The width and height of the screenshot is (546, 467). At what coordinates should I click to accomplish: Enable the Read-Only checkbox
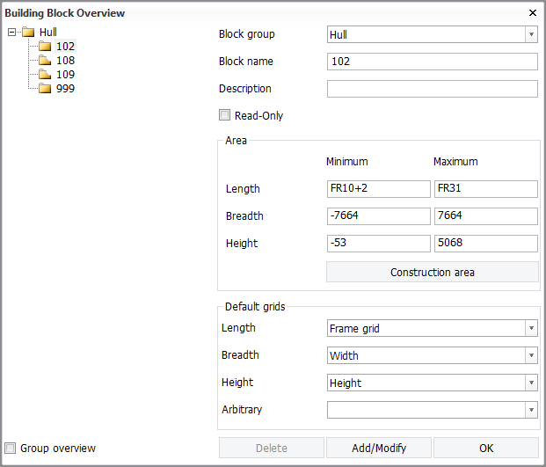(225, 115)
